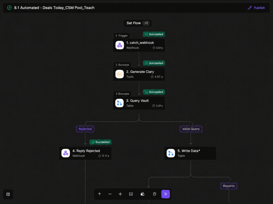Image resolution: width=273 pixels, height=204 pixels.
Task: Click the 1 Trigger label
Action: 121,36
